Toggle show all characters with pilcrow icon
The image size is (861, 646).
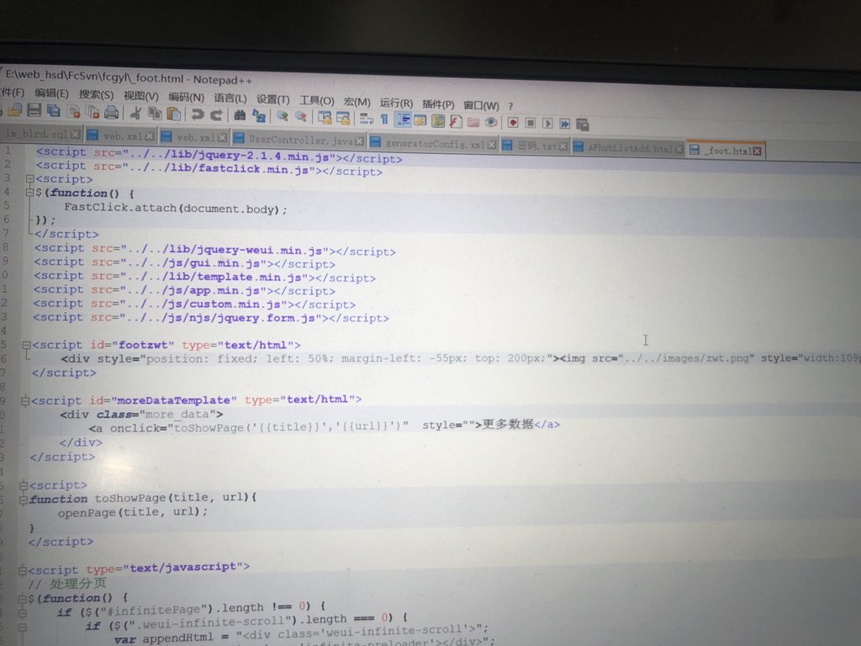click(383, 121)
